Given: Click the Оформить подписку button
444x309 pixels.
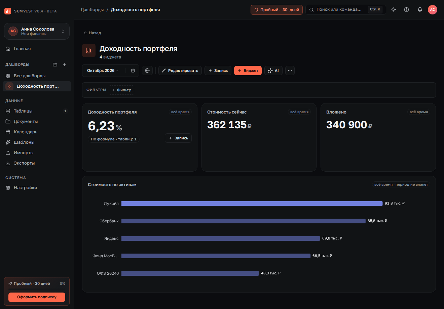Looking at the screenshot, I should (37, 297).
